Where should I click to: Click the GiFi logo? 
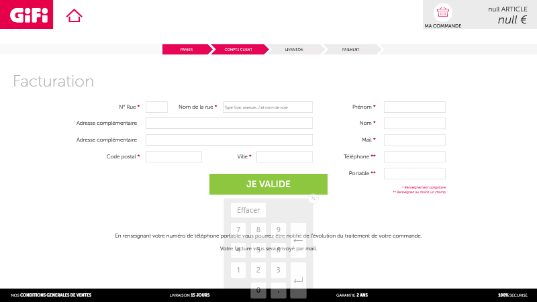[x=26, y=14]
